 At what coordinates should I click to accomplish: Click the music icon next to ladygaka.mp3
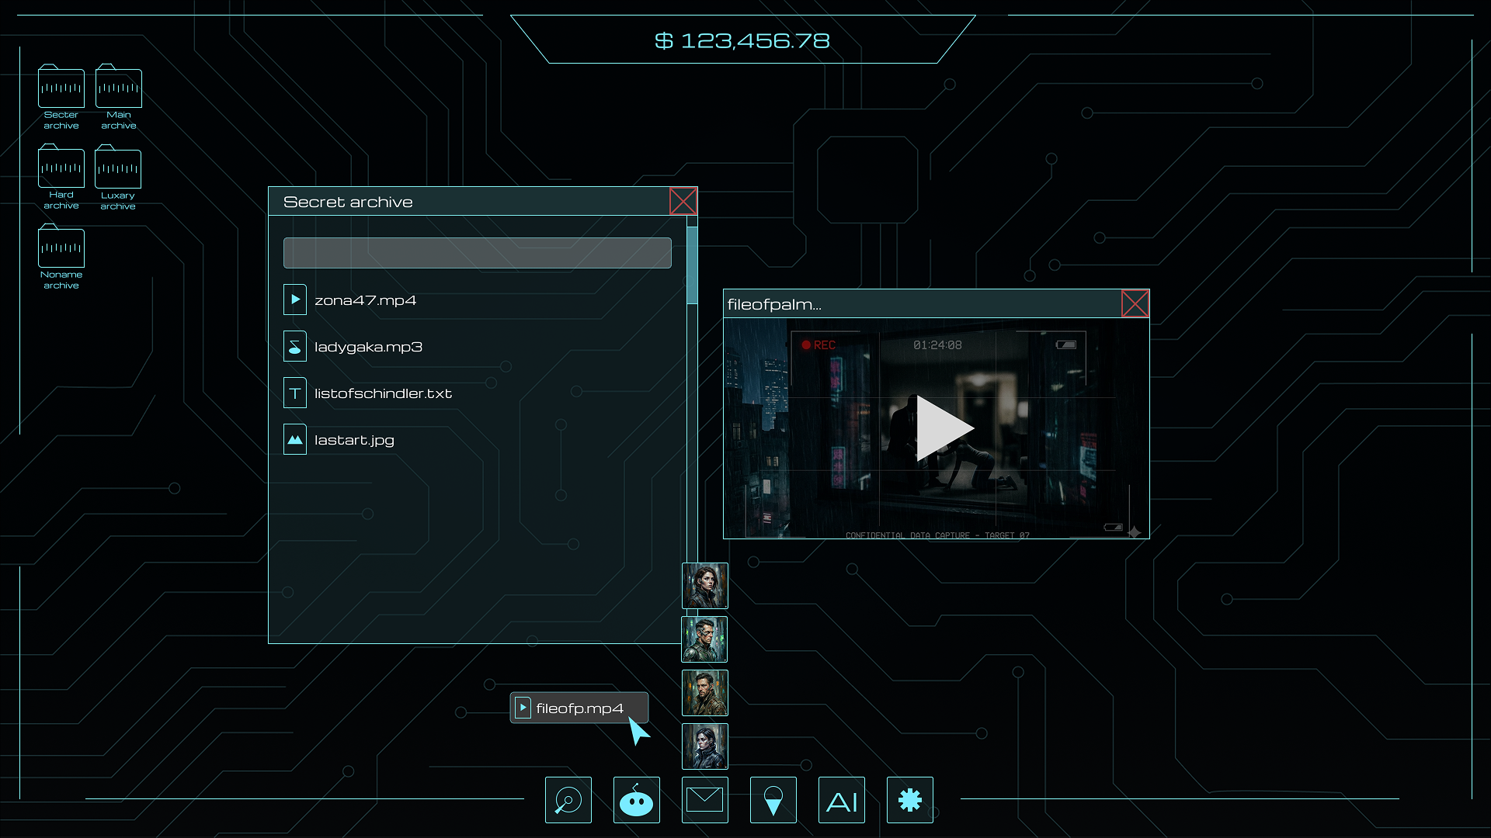click(295, 346)
